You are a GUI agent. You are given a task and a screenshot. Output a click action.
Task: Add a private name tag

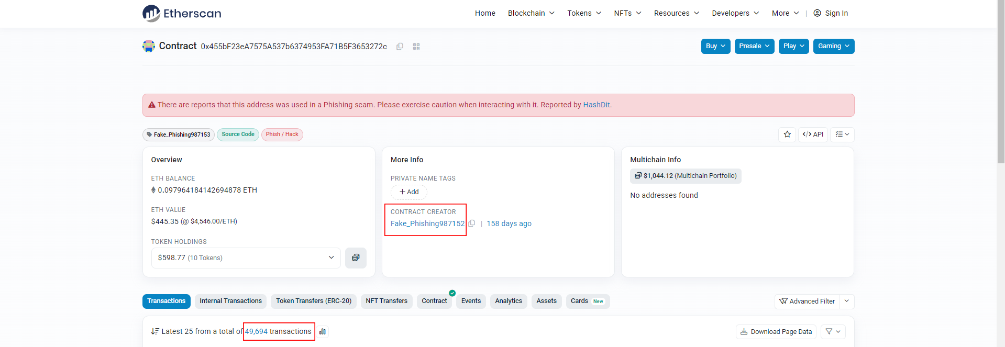(x=409, y=192)
